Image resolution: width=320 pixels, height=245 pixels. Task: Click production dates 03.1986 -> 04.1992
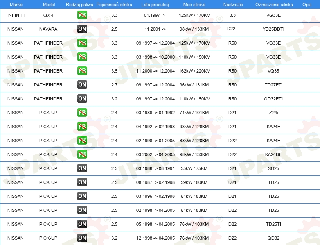coord(155,113)
